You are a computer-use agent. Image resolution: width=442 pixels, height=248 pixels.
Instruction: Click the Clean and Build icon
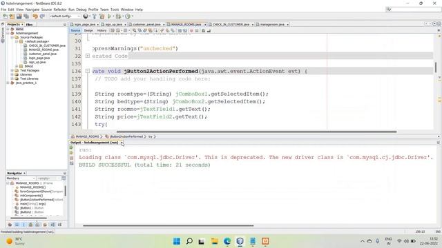[102, 17]
